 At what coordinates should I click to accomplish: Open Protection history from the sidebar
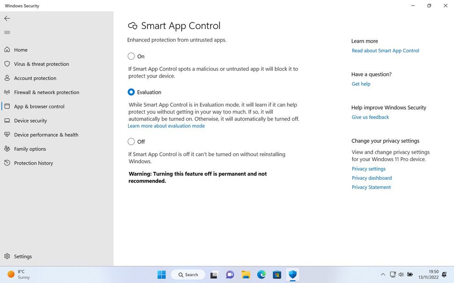click(x=7, y=163)
